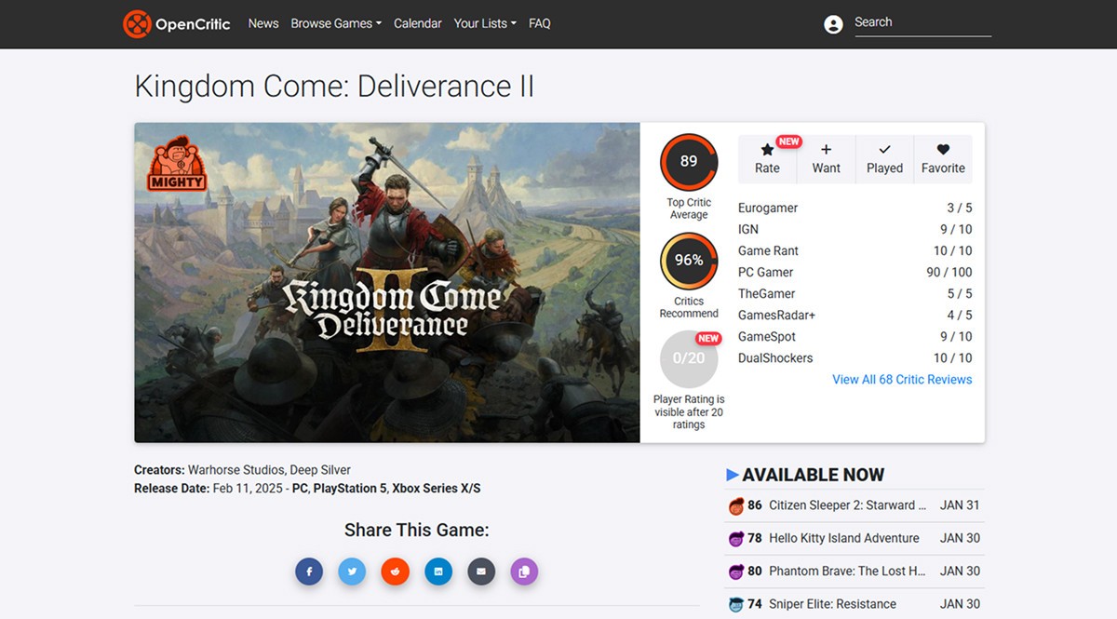This screenshot has width=1117, height=619.
Task: Open the FAQ page
Action: point(540,23)
